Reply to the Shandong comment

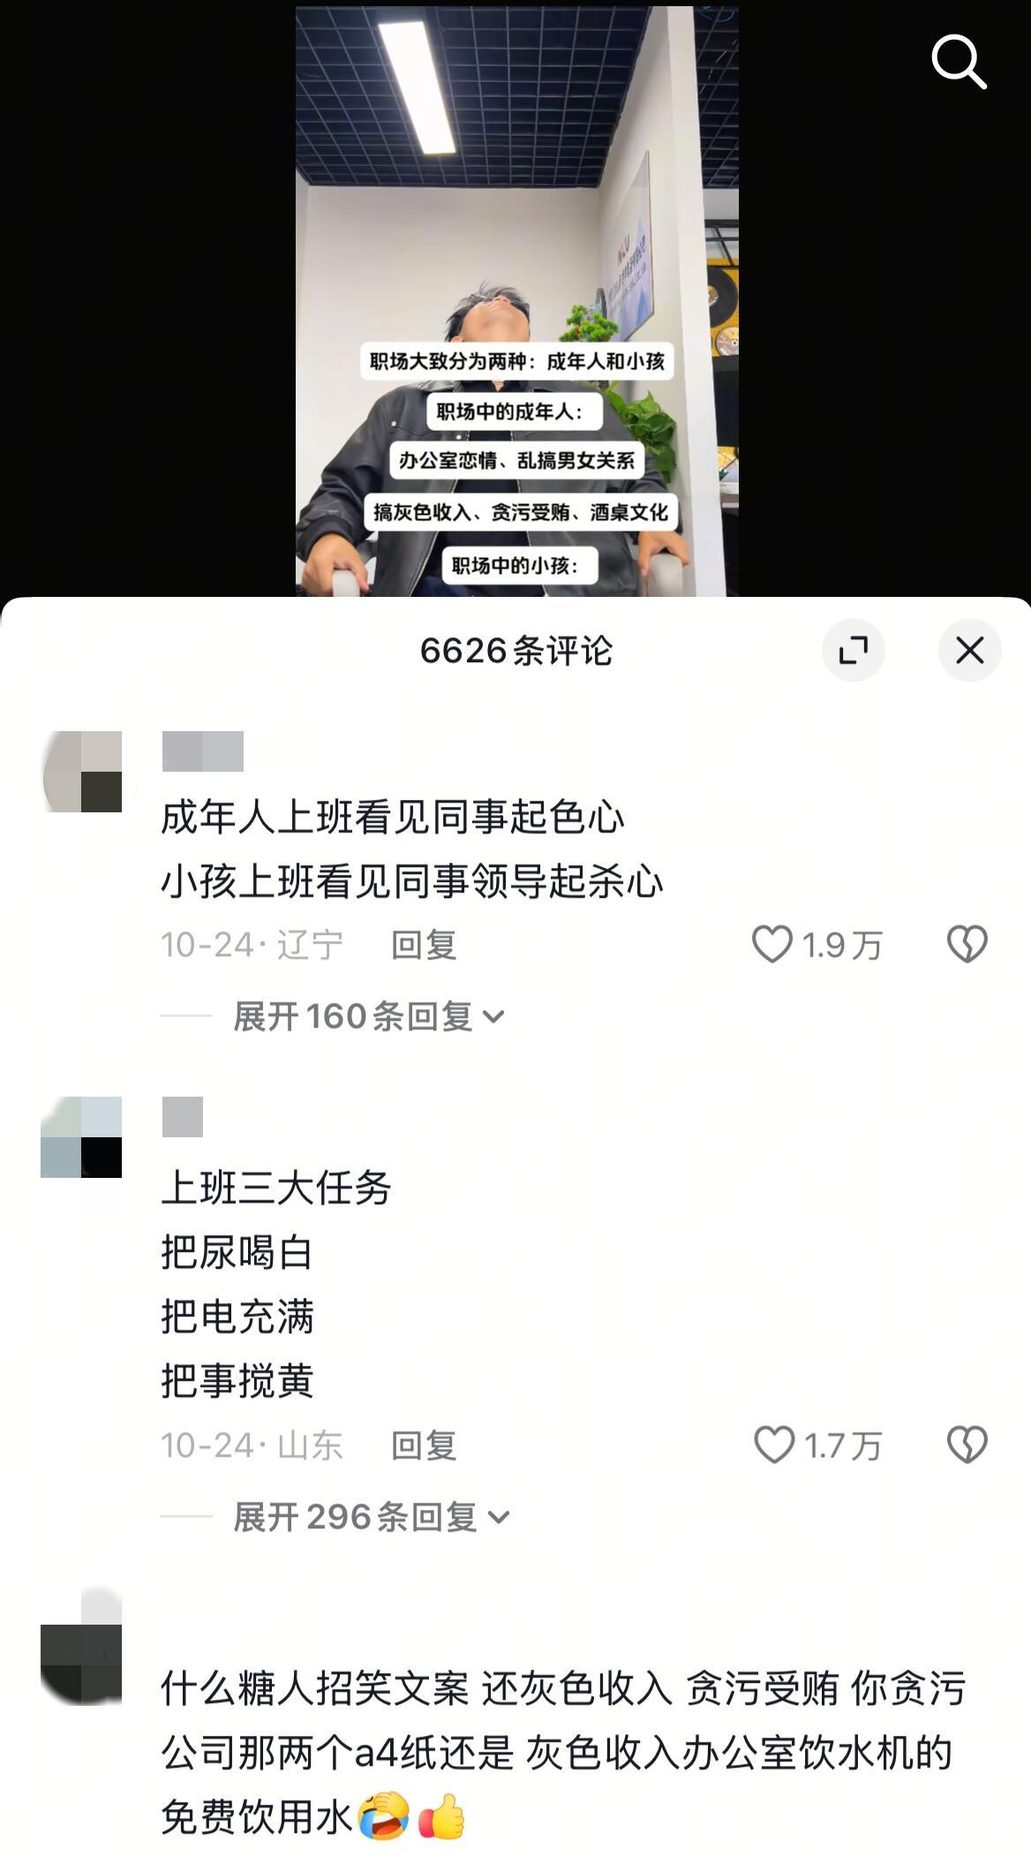pos(424,1445)
